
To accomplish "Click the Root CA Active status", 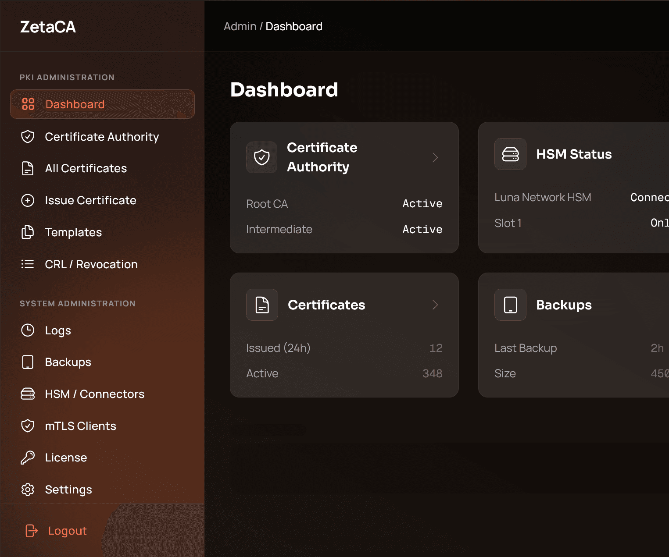I will coord(422,203).
